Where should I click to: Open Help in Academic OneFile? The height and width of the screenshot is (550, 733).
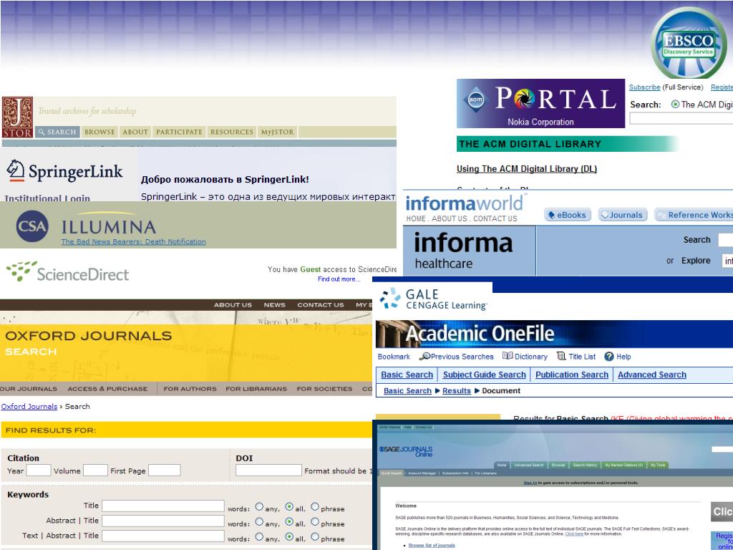click(x=618, y=357)
